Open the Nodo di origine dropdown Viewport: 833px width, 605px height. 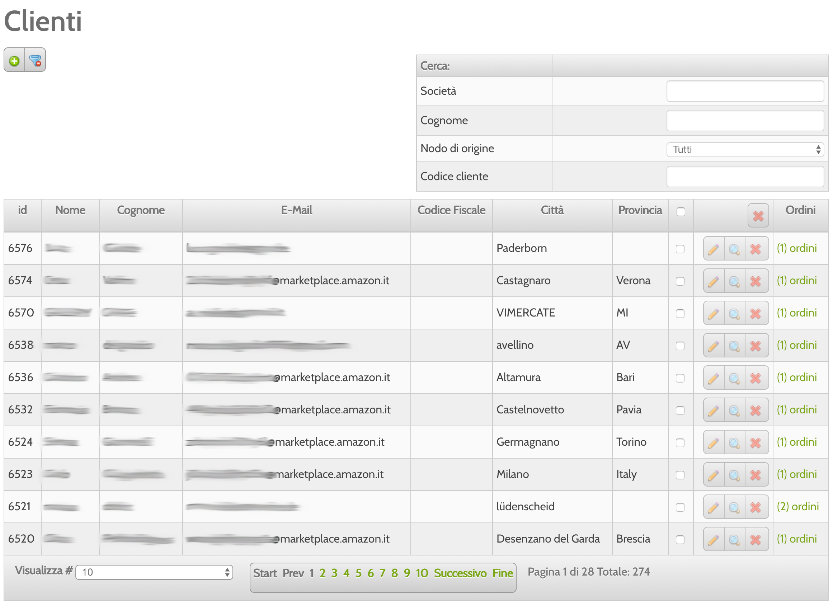pos(745,150)
